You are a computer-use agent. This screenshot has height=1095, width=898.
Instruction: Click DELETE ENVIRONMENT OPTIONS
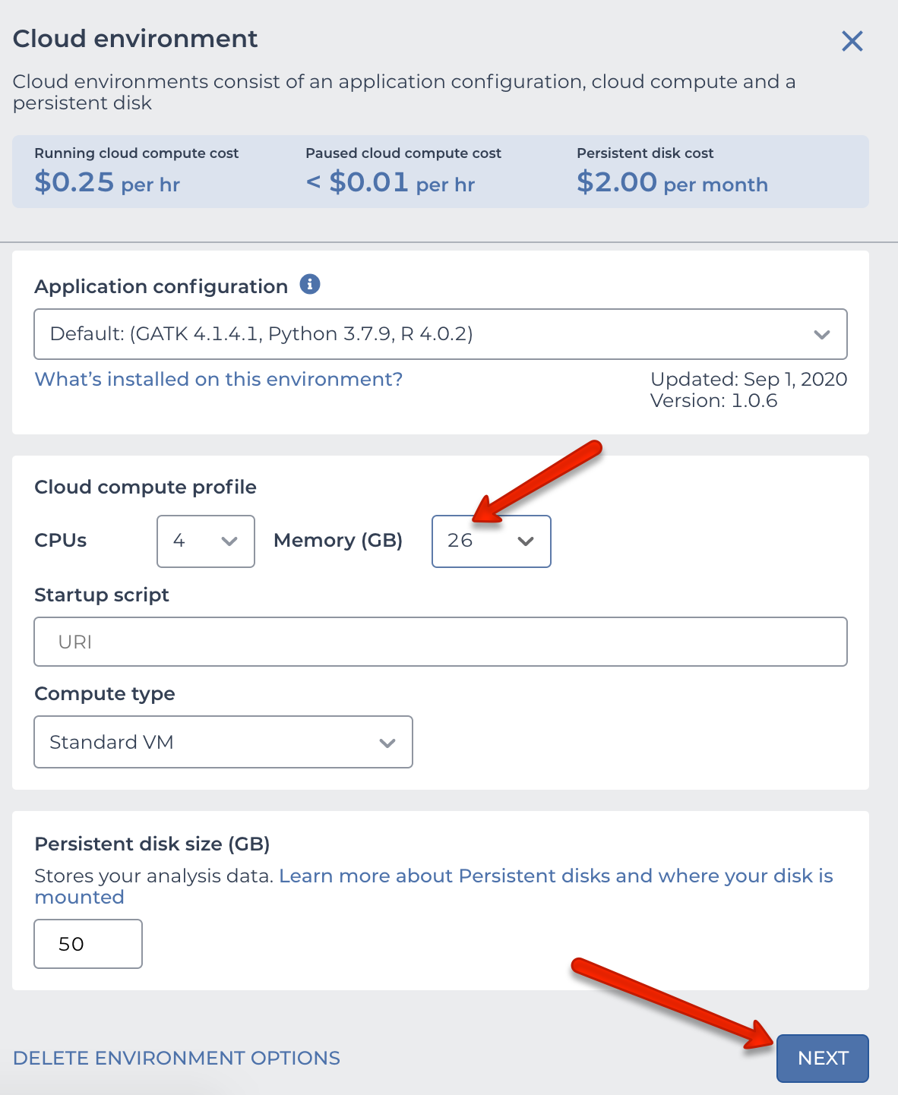pos(177,1058)
